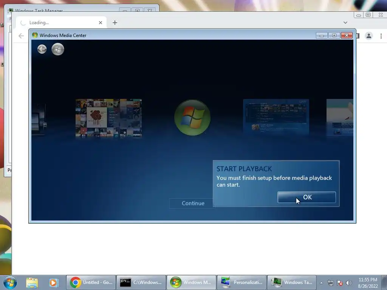Go back using Media Center back arrow
Image resolution: width=387 pixels, height=290 pixels.
click(42, 49)
